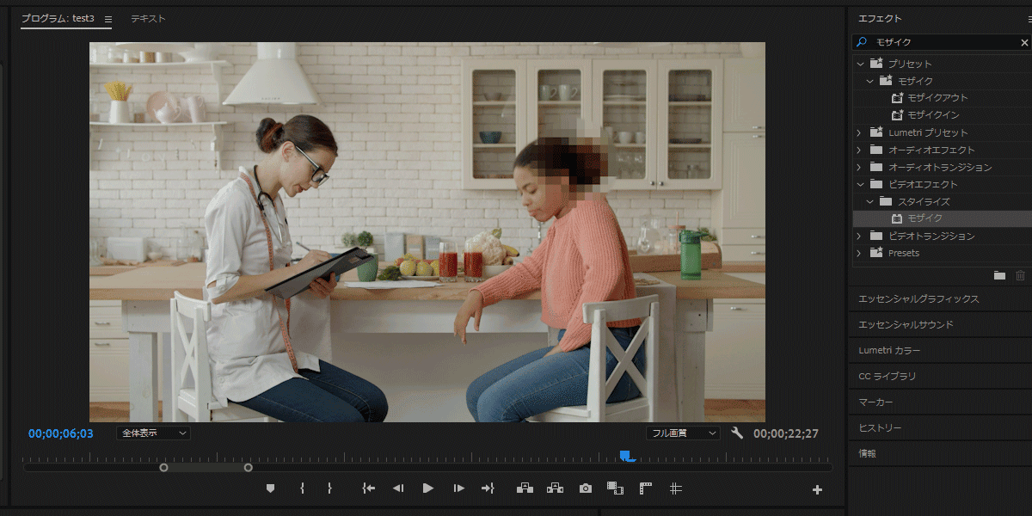The width and height of the screenshot is (1032, 516).
Task: Expand the Lumetri プリセット folder
Action: click(860, 132)
